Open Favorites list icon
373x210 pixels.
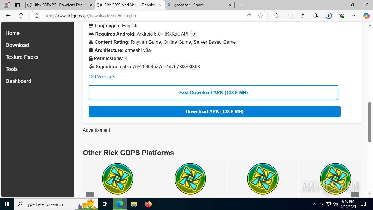click(x=303, y=16)
